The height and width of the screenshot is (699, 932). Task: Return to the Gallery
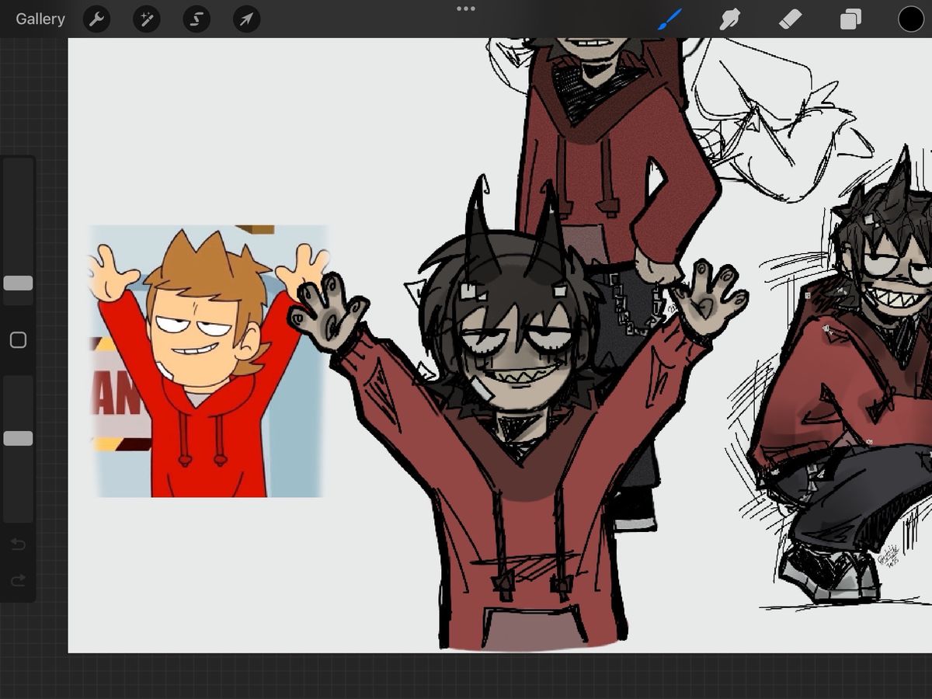40,19
